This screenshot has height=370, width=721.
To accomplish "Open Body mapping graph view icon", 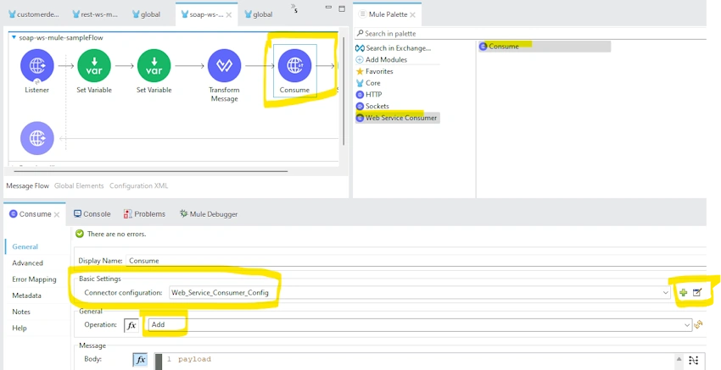I will tap(694, 360).
